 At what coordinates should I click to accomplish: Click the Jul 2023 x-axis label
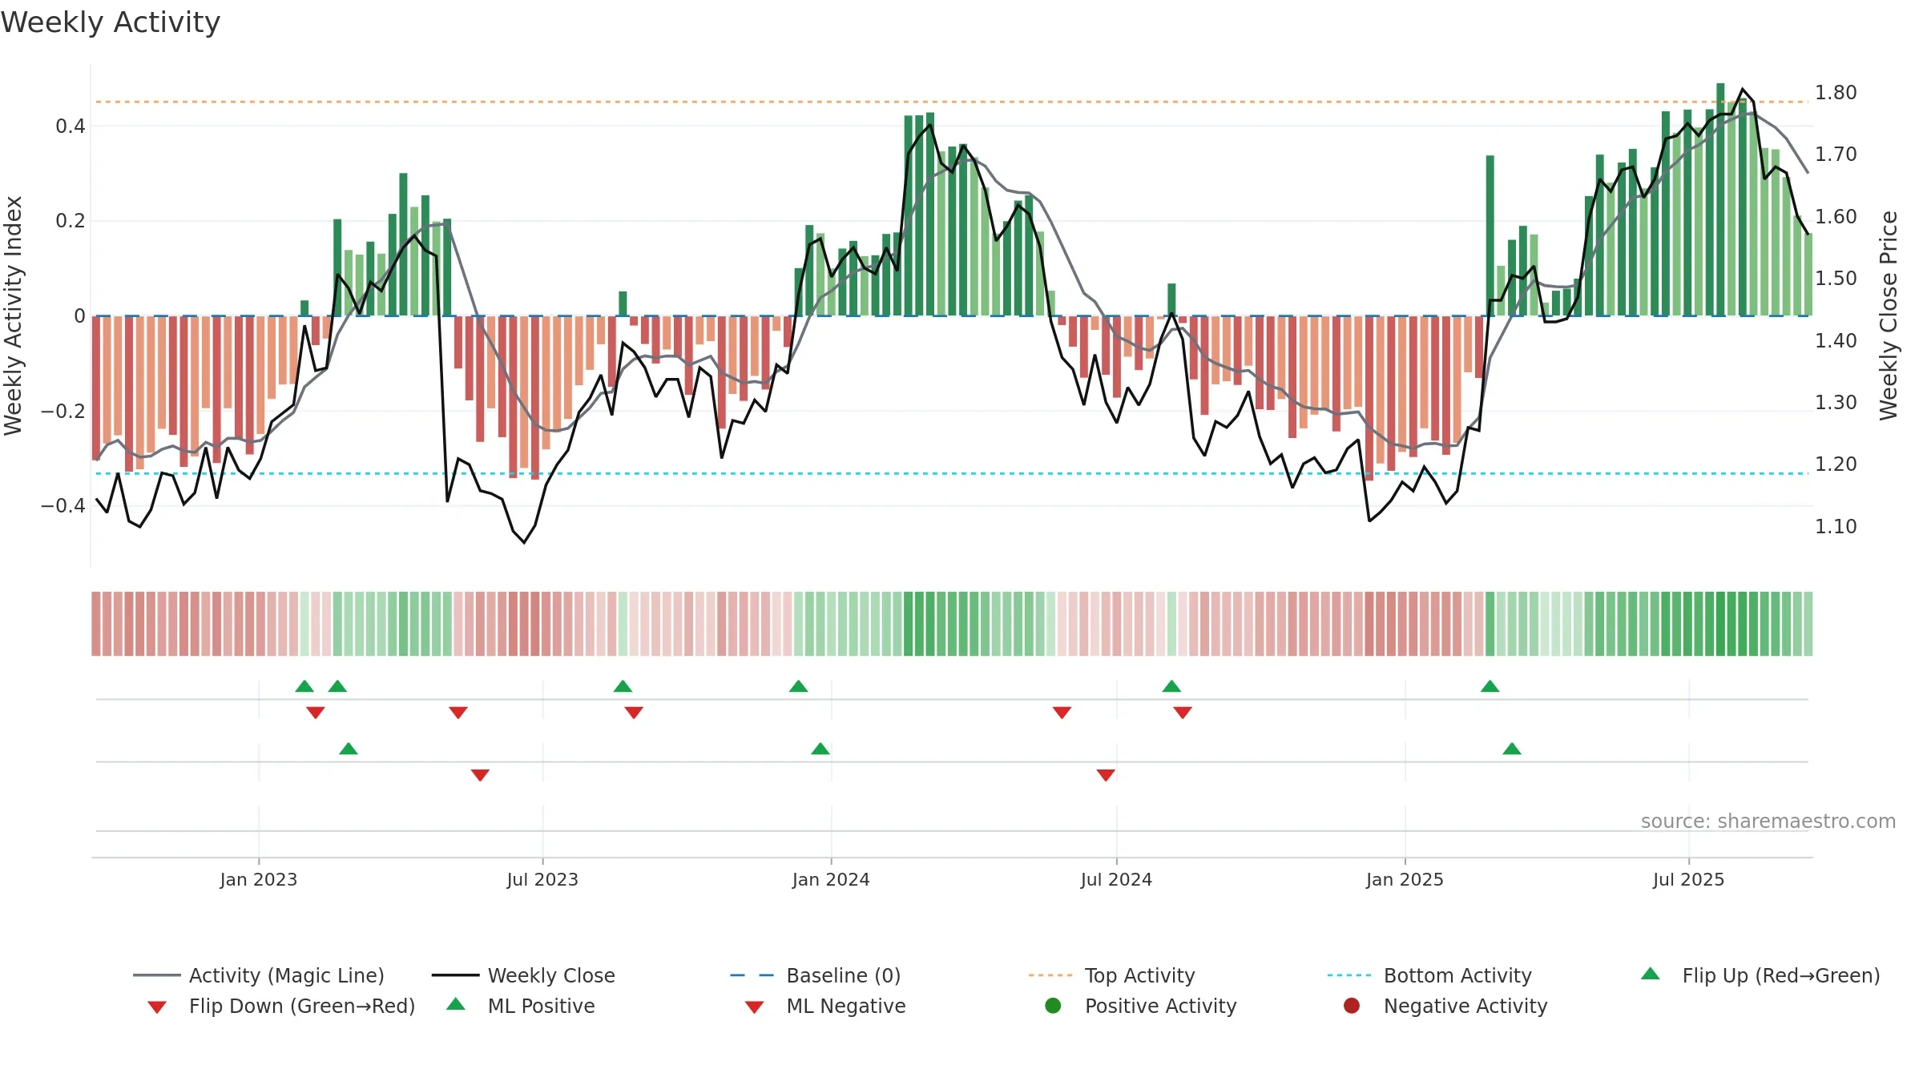(542, 879)
